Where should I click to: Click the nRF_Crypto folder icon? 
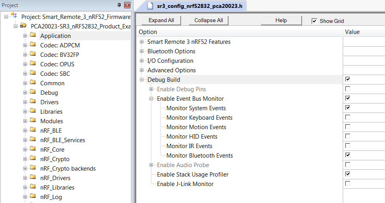(33, 158)
